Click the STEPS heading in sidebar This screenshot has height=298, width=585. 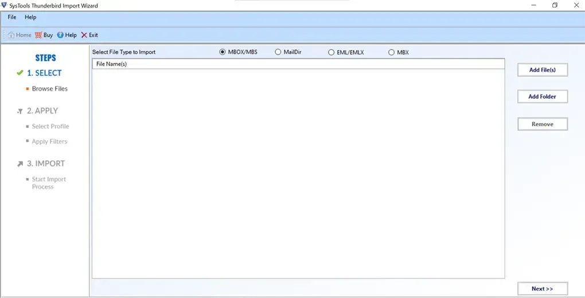pos(45,58)
